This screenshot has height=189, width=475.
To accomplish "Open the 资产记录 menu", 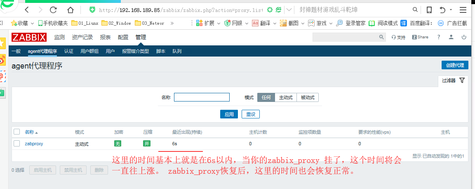I will 82,37.
